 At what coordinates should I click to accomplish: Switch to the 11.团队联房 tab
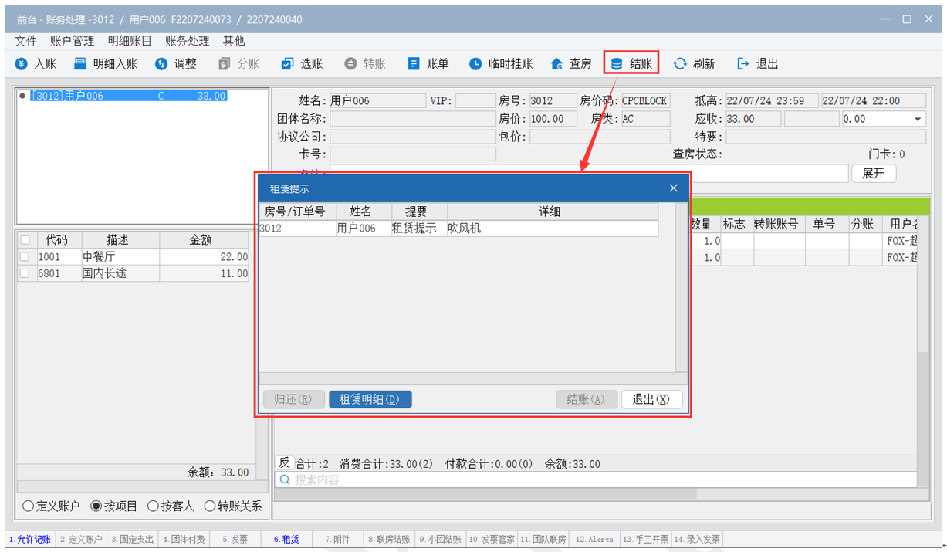point(543,540)
